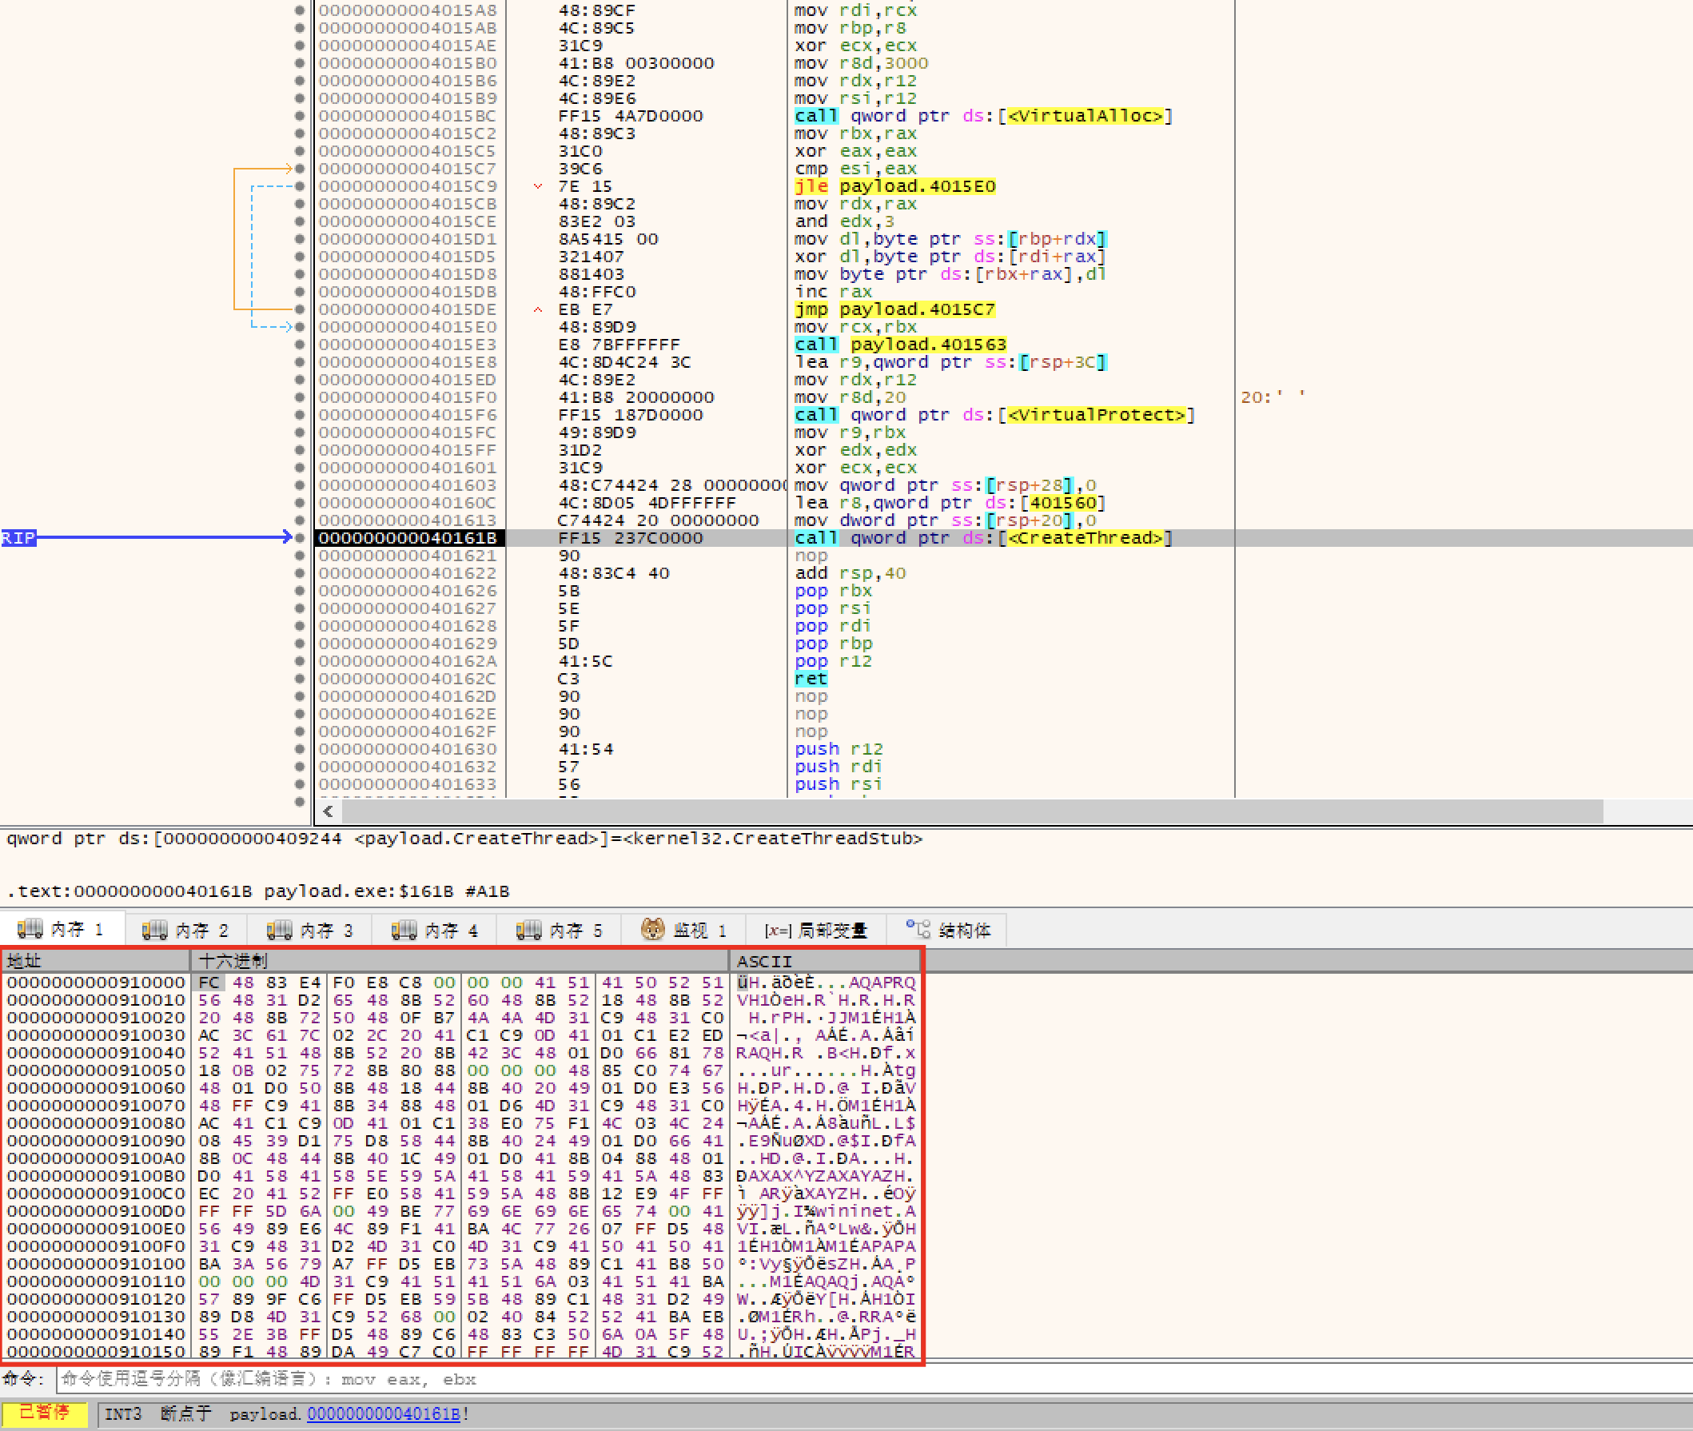The width and height of the screenshot is (1693, 1431).
Task: Click the 内存 5 tab bus icon
Action: click(529, 930)
